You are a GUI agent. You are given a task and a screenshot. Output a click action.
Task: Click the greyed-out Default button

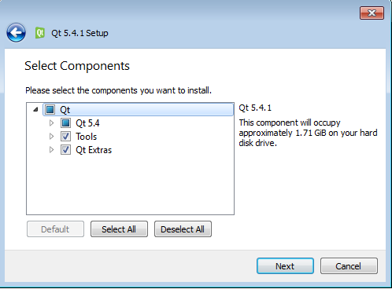point(55,229)
